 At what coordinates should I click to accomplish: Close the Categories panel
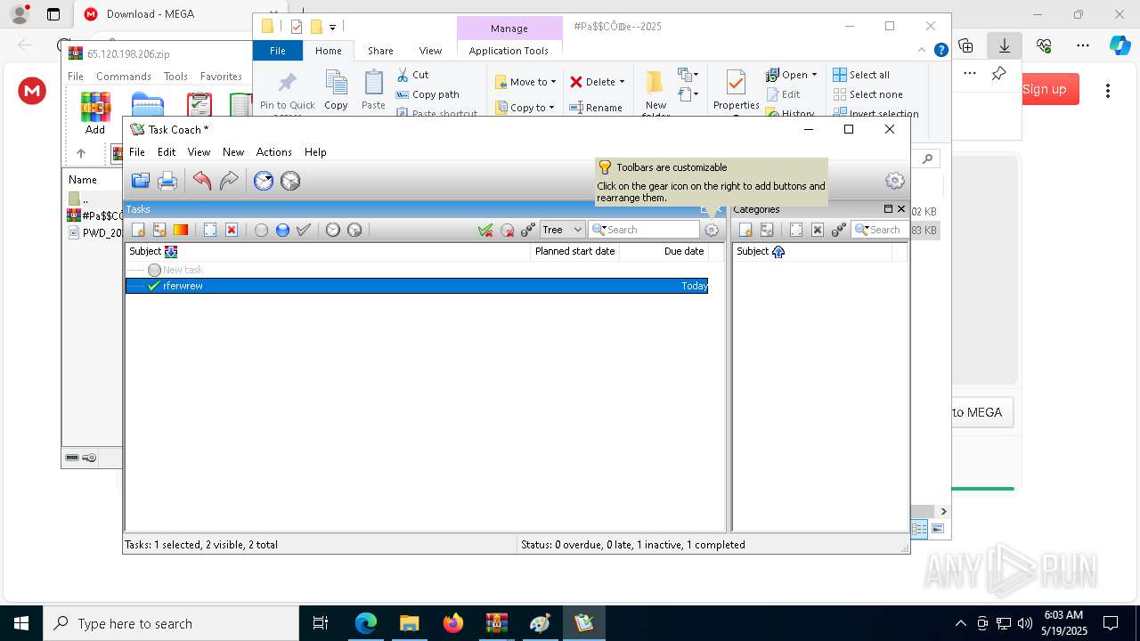[901, 209]
